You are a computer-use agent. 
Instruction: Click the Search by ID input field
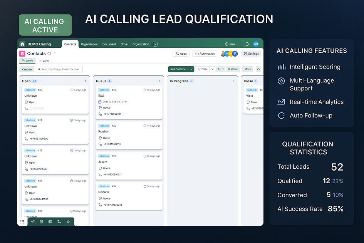59,69
